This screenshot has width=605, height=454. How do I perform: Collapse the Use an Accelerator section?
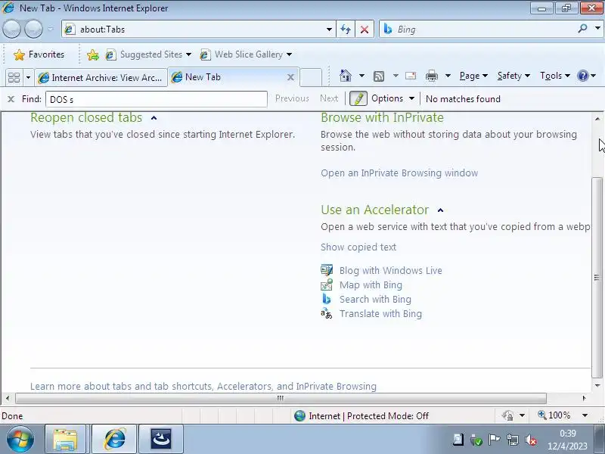tap(440, 210)
